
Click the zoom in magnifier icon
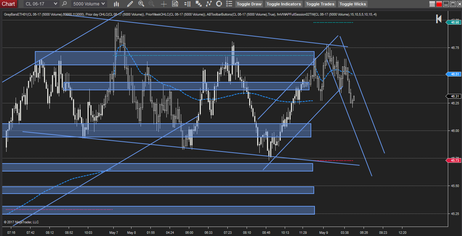141,4
